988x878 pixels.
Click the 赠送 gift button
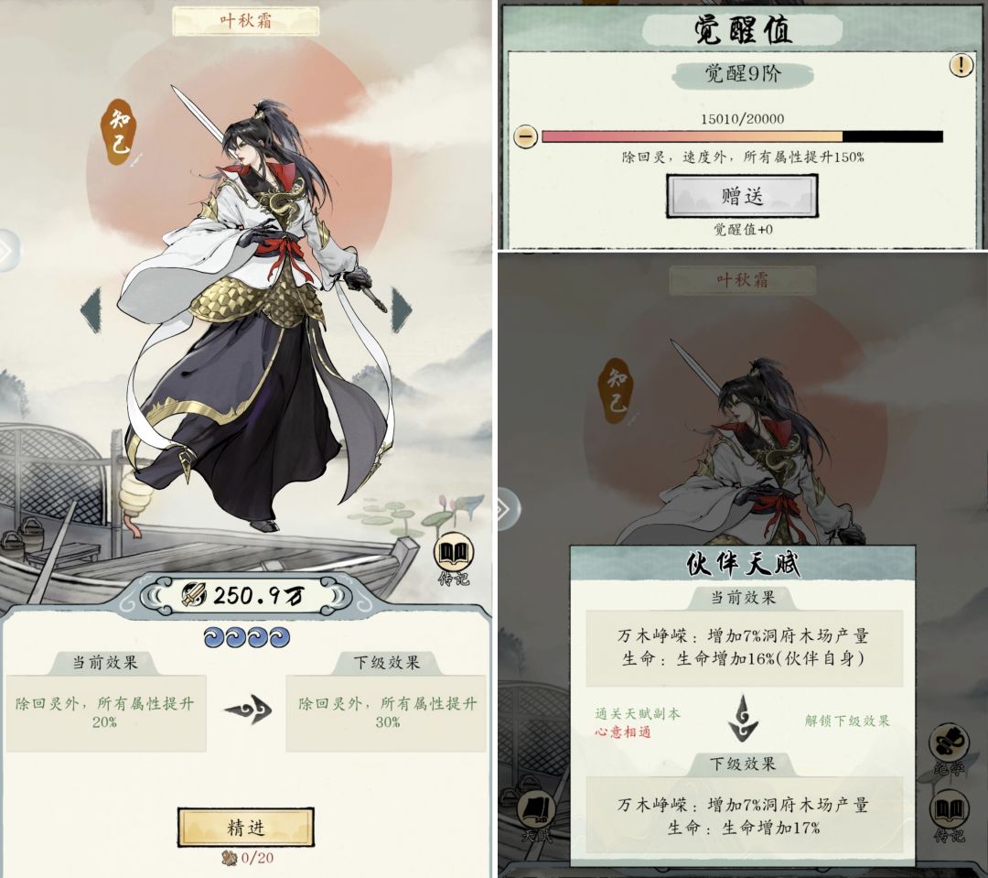[x=742, y=196]
